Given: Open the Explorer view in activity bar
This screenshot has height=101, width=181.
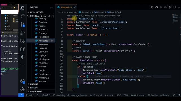Looking at the screenshot, I should pos(22,8).
